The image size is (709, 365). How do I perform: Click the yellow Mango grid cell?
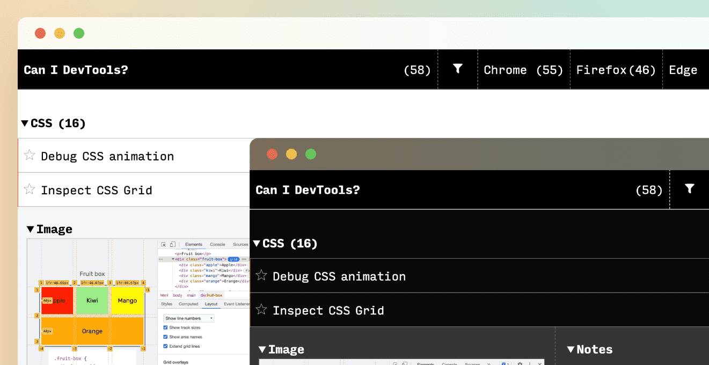127,301
